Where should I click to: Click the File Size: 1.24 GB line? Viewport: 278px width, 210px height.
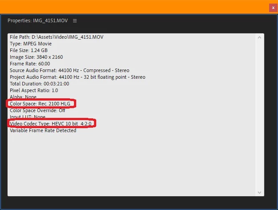pos(29,50)
